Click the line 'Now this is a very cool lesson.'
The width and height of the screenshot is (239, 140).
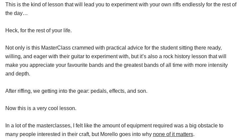coord(41,108)
